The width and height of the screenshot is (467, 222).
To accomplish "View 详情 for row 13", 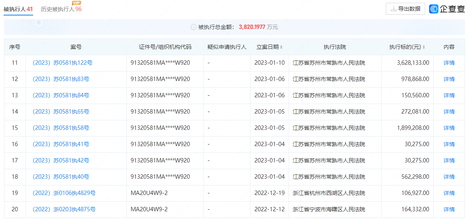I will click(449, 95).
